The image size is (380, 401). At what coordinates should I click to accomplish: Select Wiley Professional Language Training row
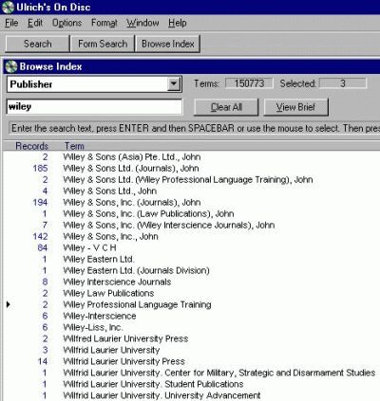click(137, 305)
